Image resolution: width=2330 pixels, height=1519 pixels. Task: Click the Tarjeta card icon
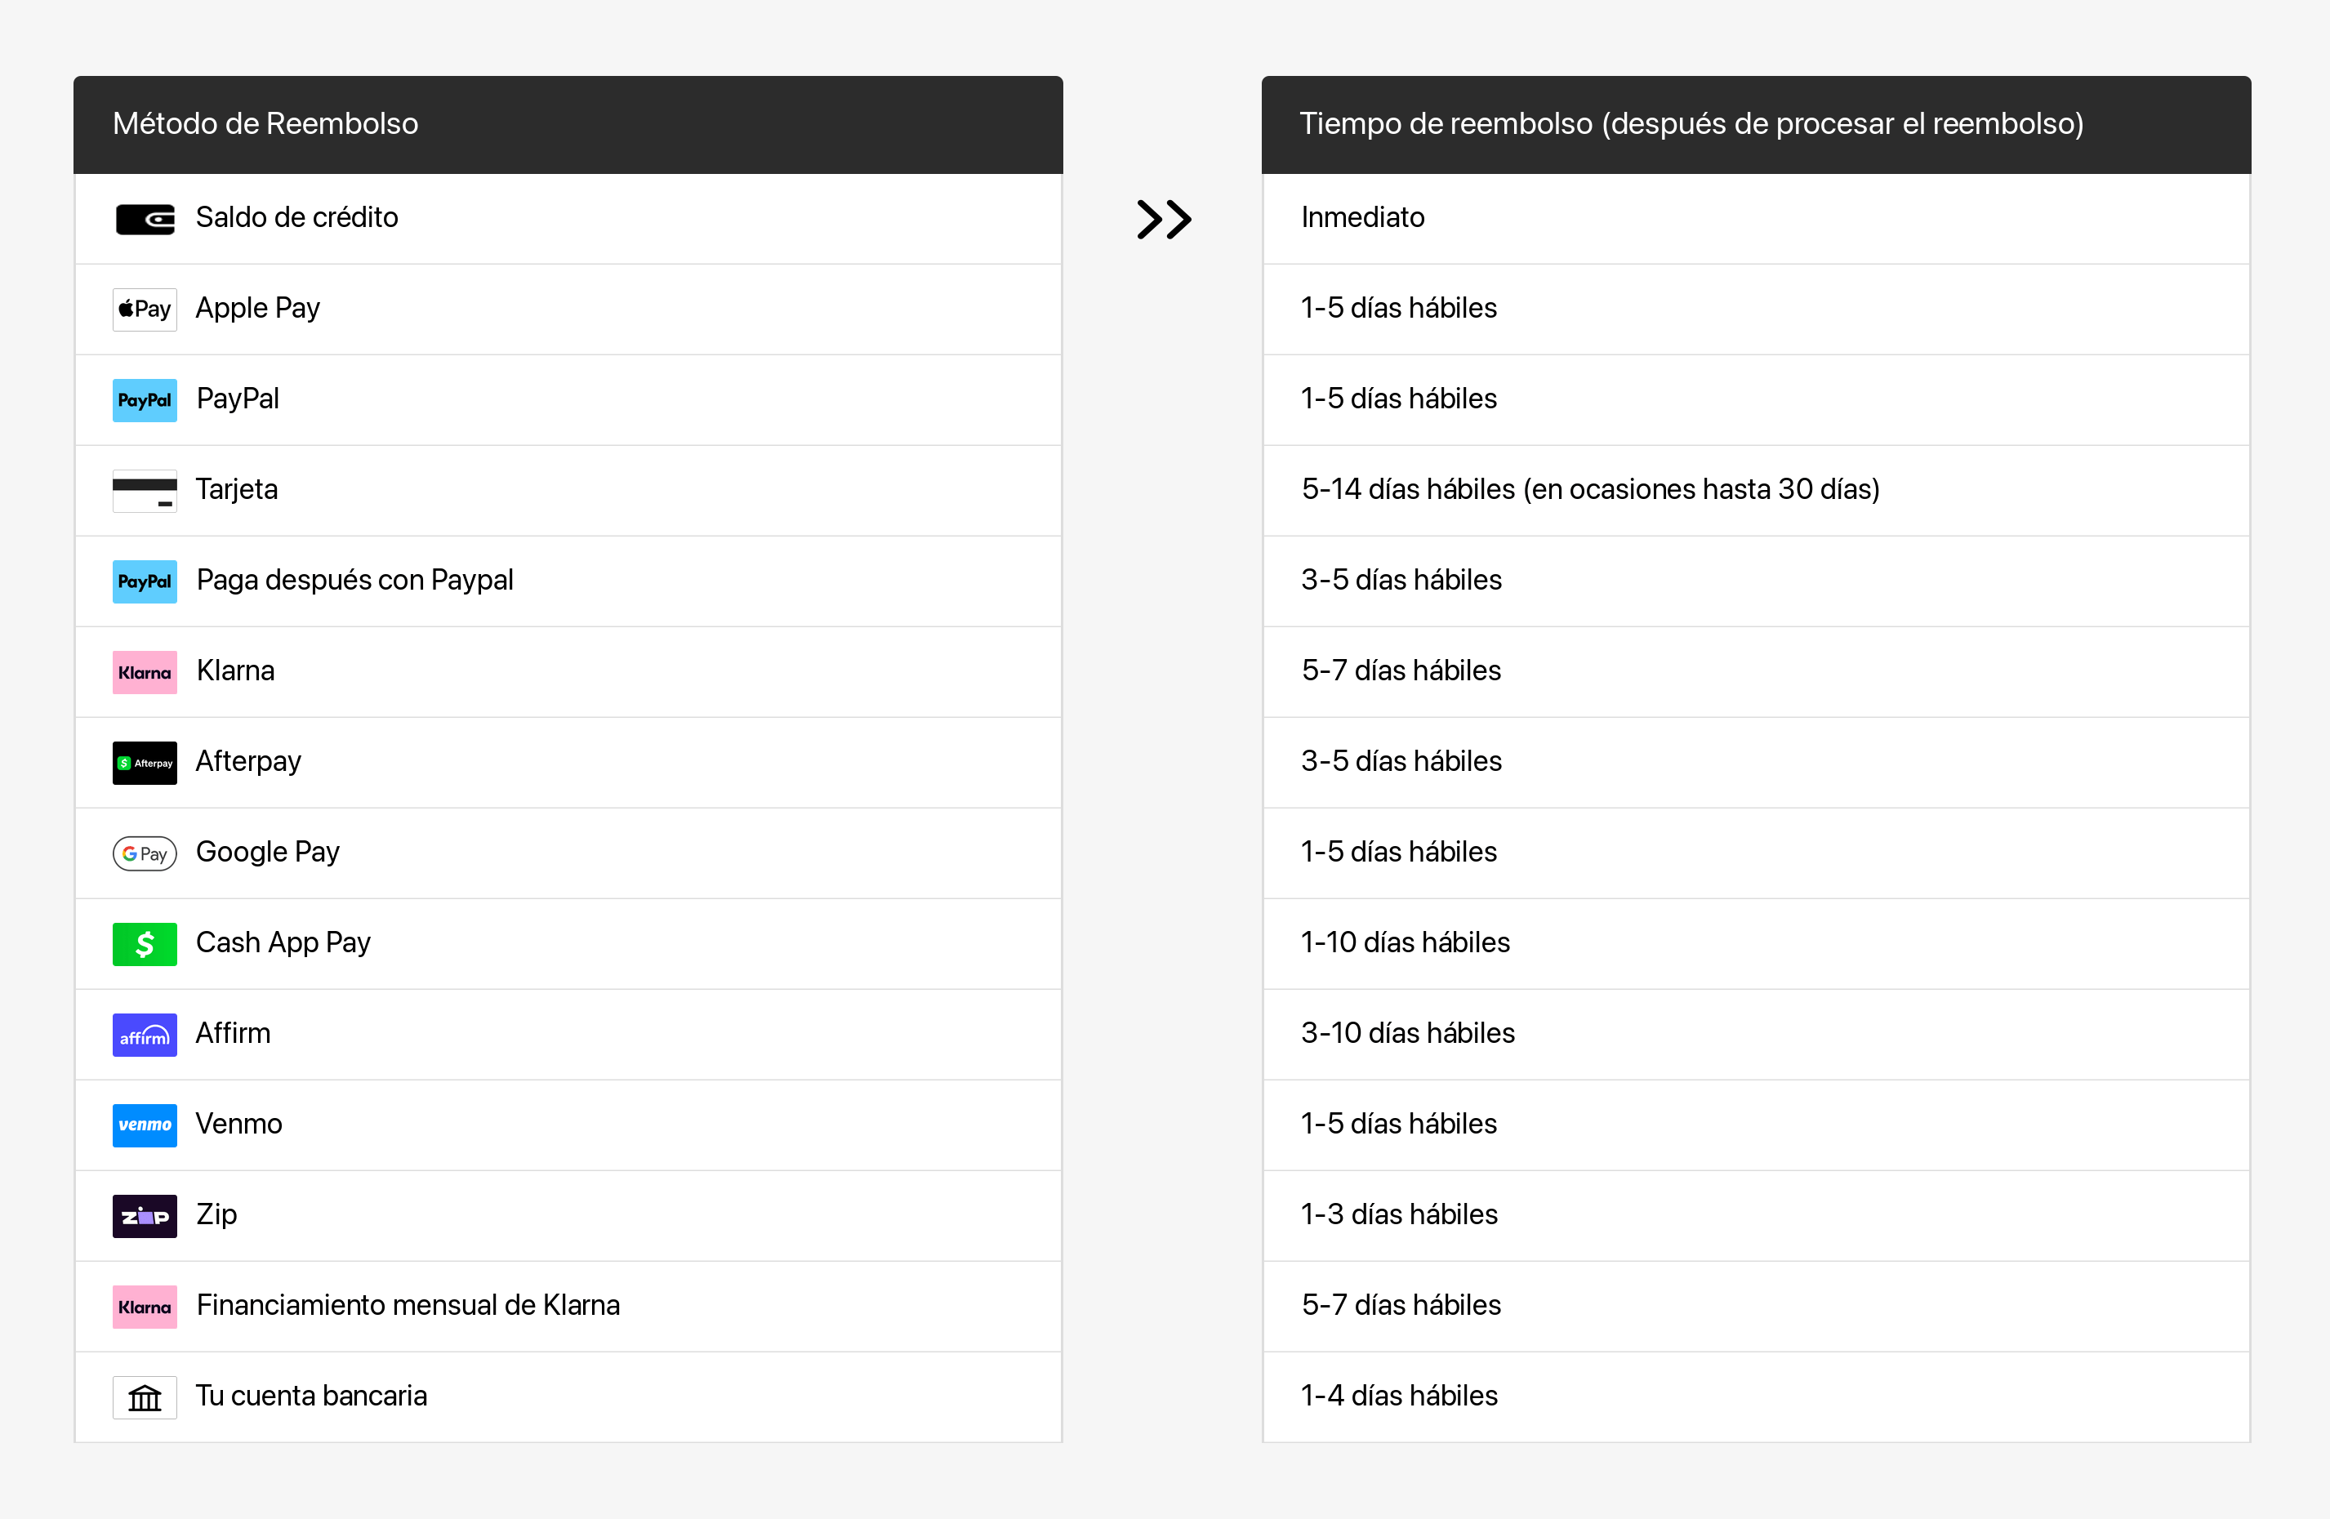[145, 490]
